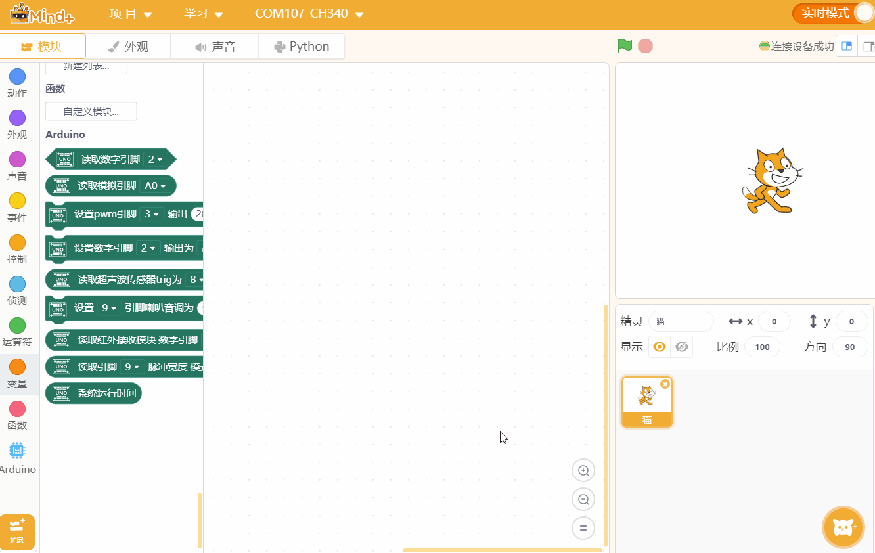Select the 侦测 block category
This screenshot has width=875, height=553.
coord(17,291)
